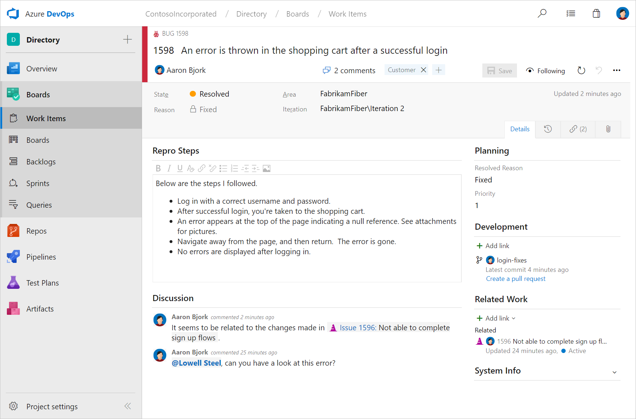Open the login-fixes branch link
Screen dimensions: 636x419
(512, 260)
